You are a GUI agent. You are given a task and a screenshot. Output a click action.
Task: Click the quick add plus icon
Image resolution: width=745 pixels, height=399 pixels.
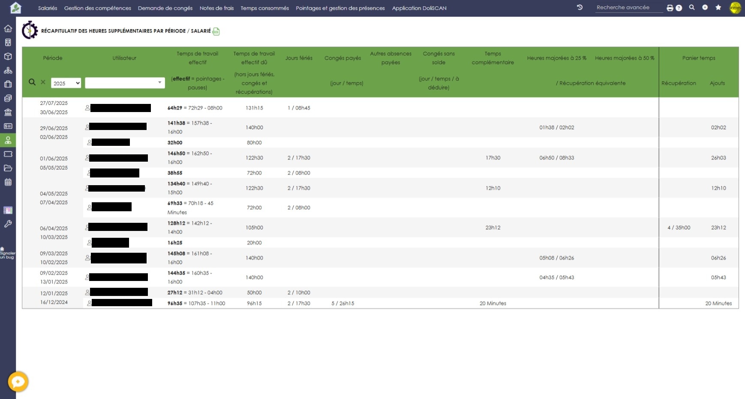click(705, 8)
